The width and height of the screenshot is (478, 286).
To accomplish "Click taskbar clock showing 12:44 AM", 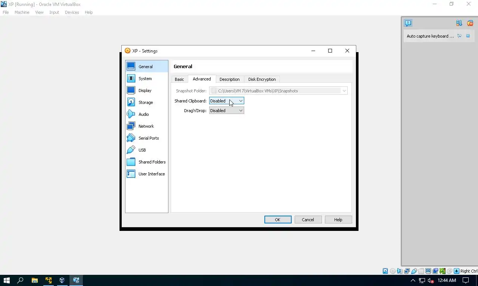I will coord(447,280).
